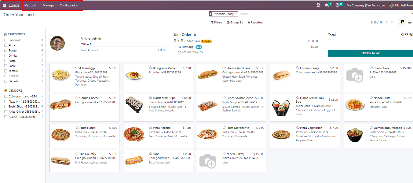Image resolution: width=413 pixels, height=183 pixels.
Task: Decrease Choco Lava quantity with minus icon
Action: pos(175,41)
